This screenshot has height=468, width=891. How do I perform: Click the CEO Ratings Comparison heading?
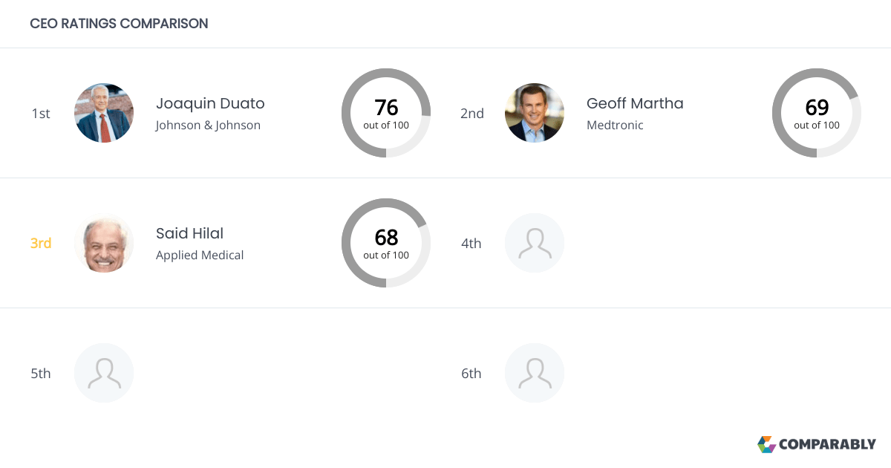(x=119, y=24)
